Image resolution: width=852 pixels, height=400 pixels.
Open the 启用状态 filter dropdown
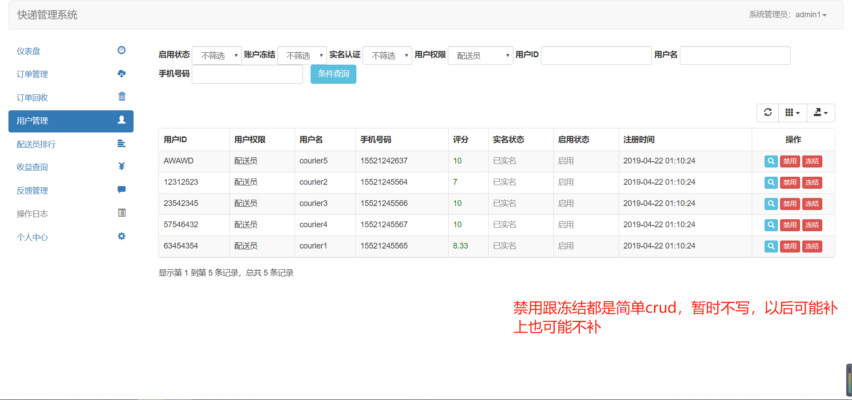(217, 55)
